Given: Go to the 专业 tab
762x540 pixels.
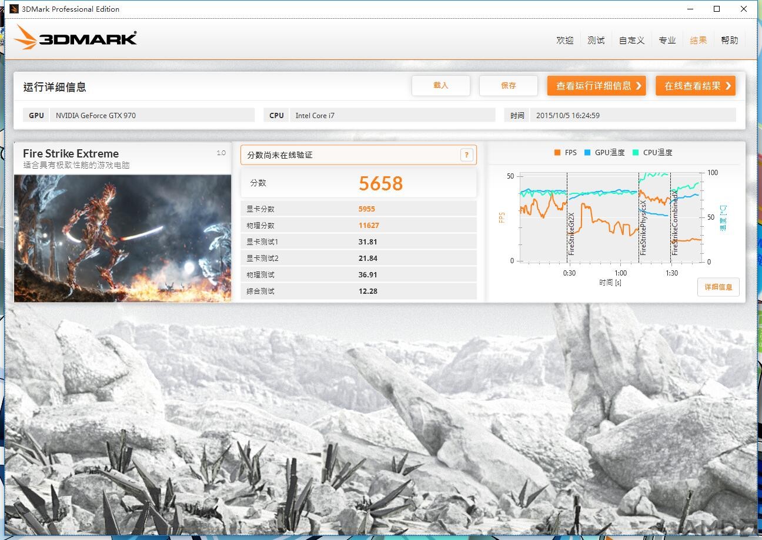Looking at the screenshot, I should pyautogui.click(x=667, y=41).
